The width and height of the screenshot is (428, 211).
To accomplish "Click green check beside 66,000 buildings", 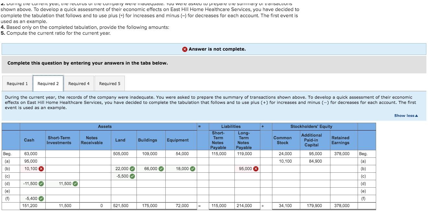I will (x=161, y=169).
